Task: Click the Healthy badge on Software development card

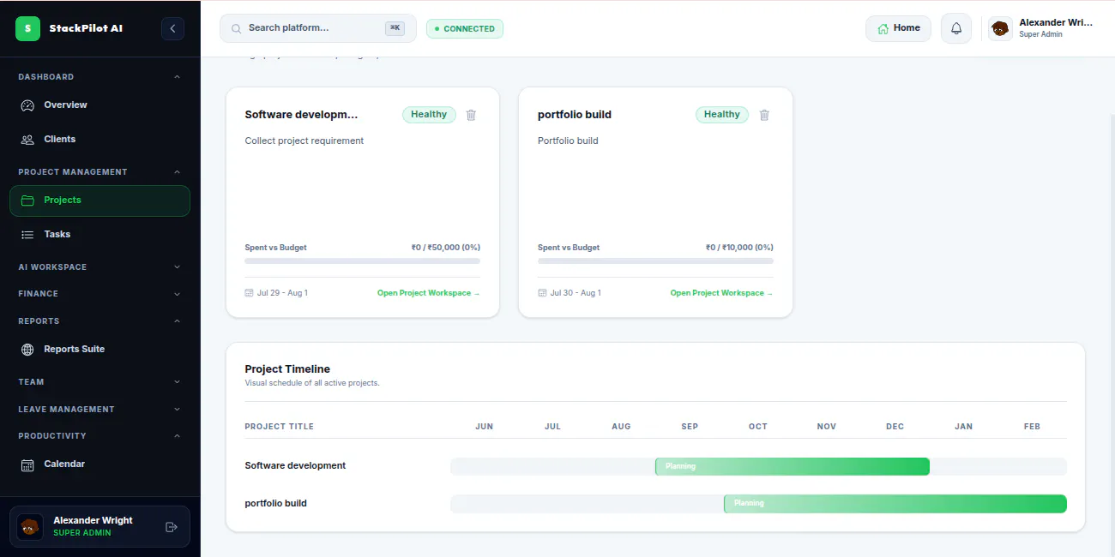Action: point(429,115)
